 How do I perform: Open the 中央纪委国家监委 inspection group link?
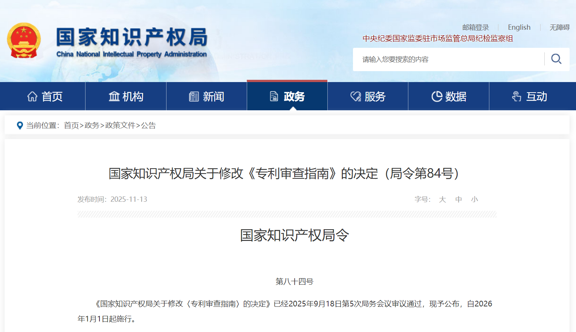(x=437, y=38)
